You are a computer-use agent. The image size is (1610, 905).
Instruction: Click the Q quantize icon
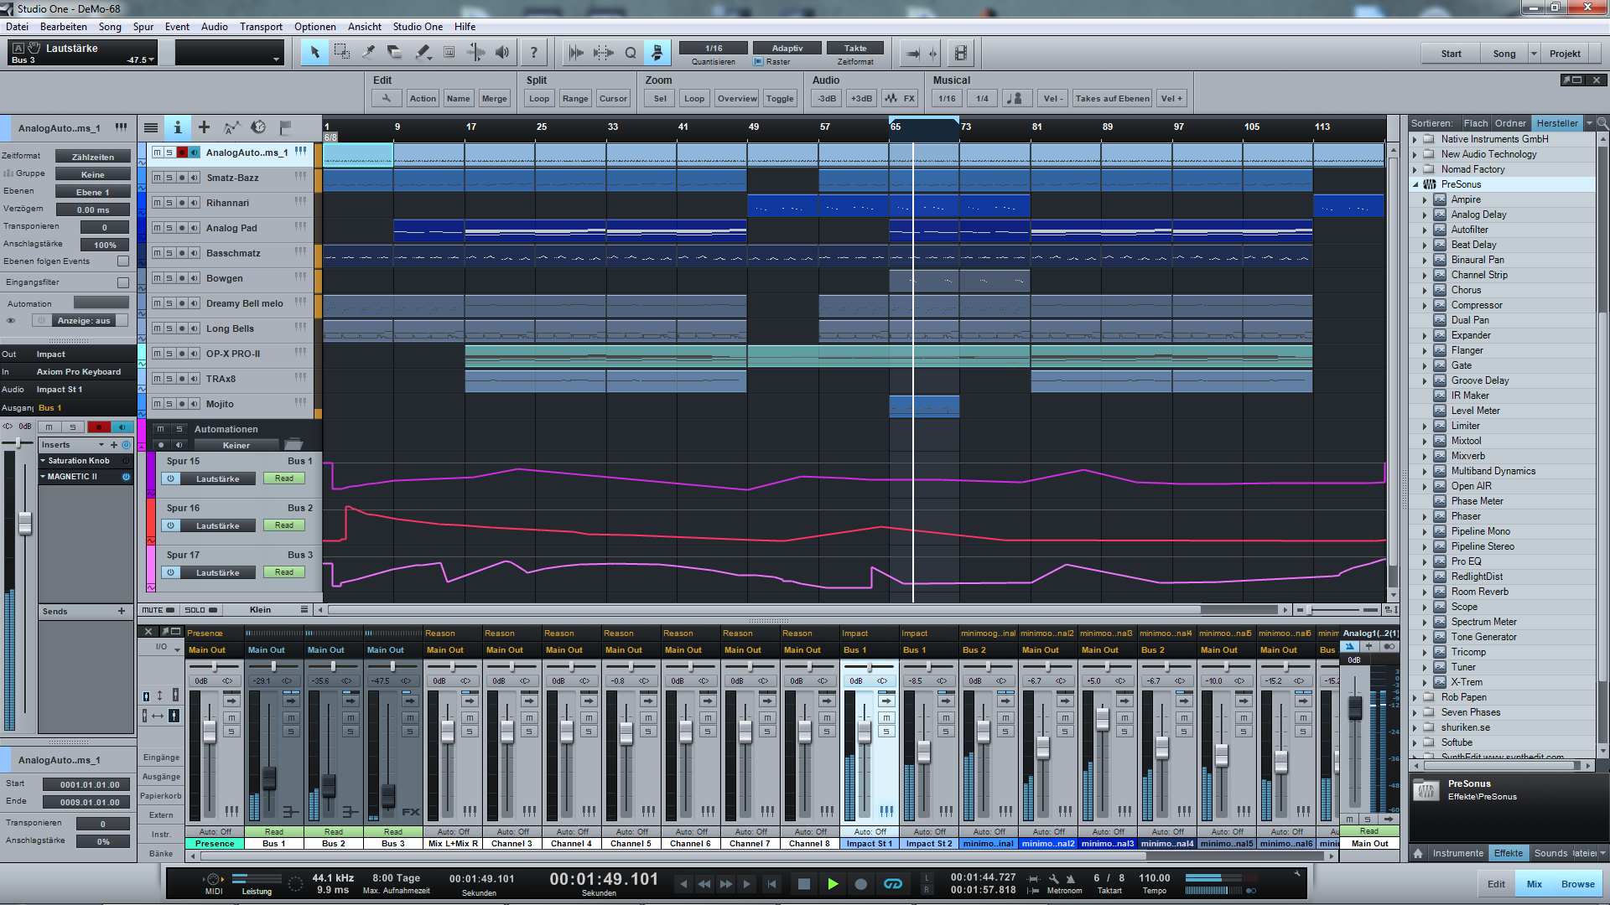click(x=631, y=53)
